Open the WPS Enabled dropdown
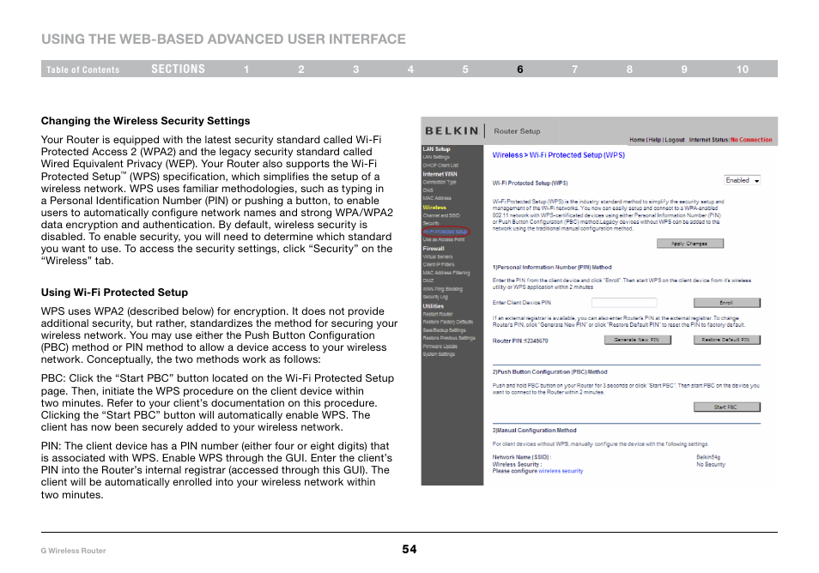Viewport: 819px width, 573px height. 743,180
